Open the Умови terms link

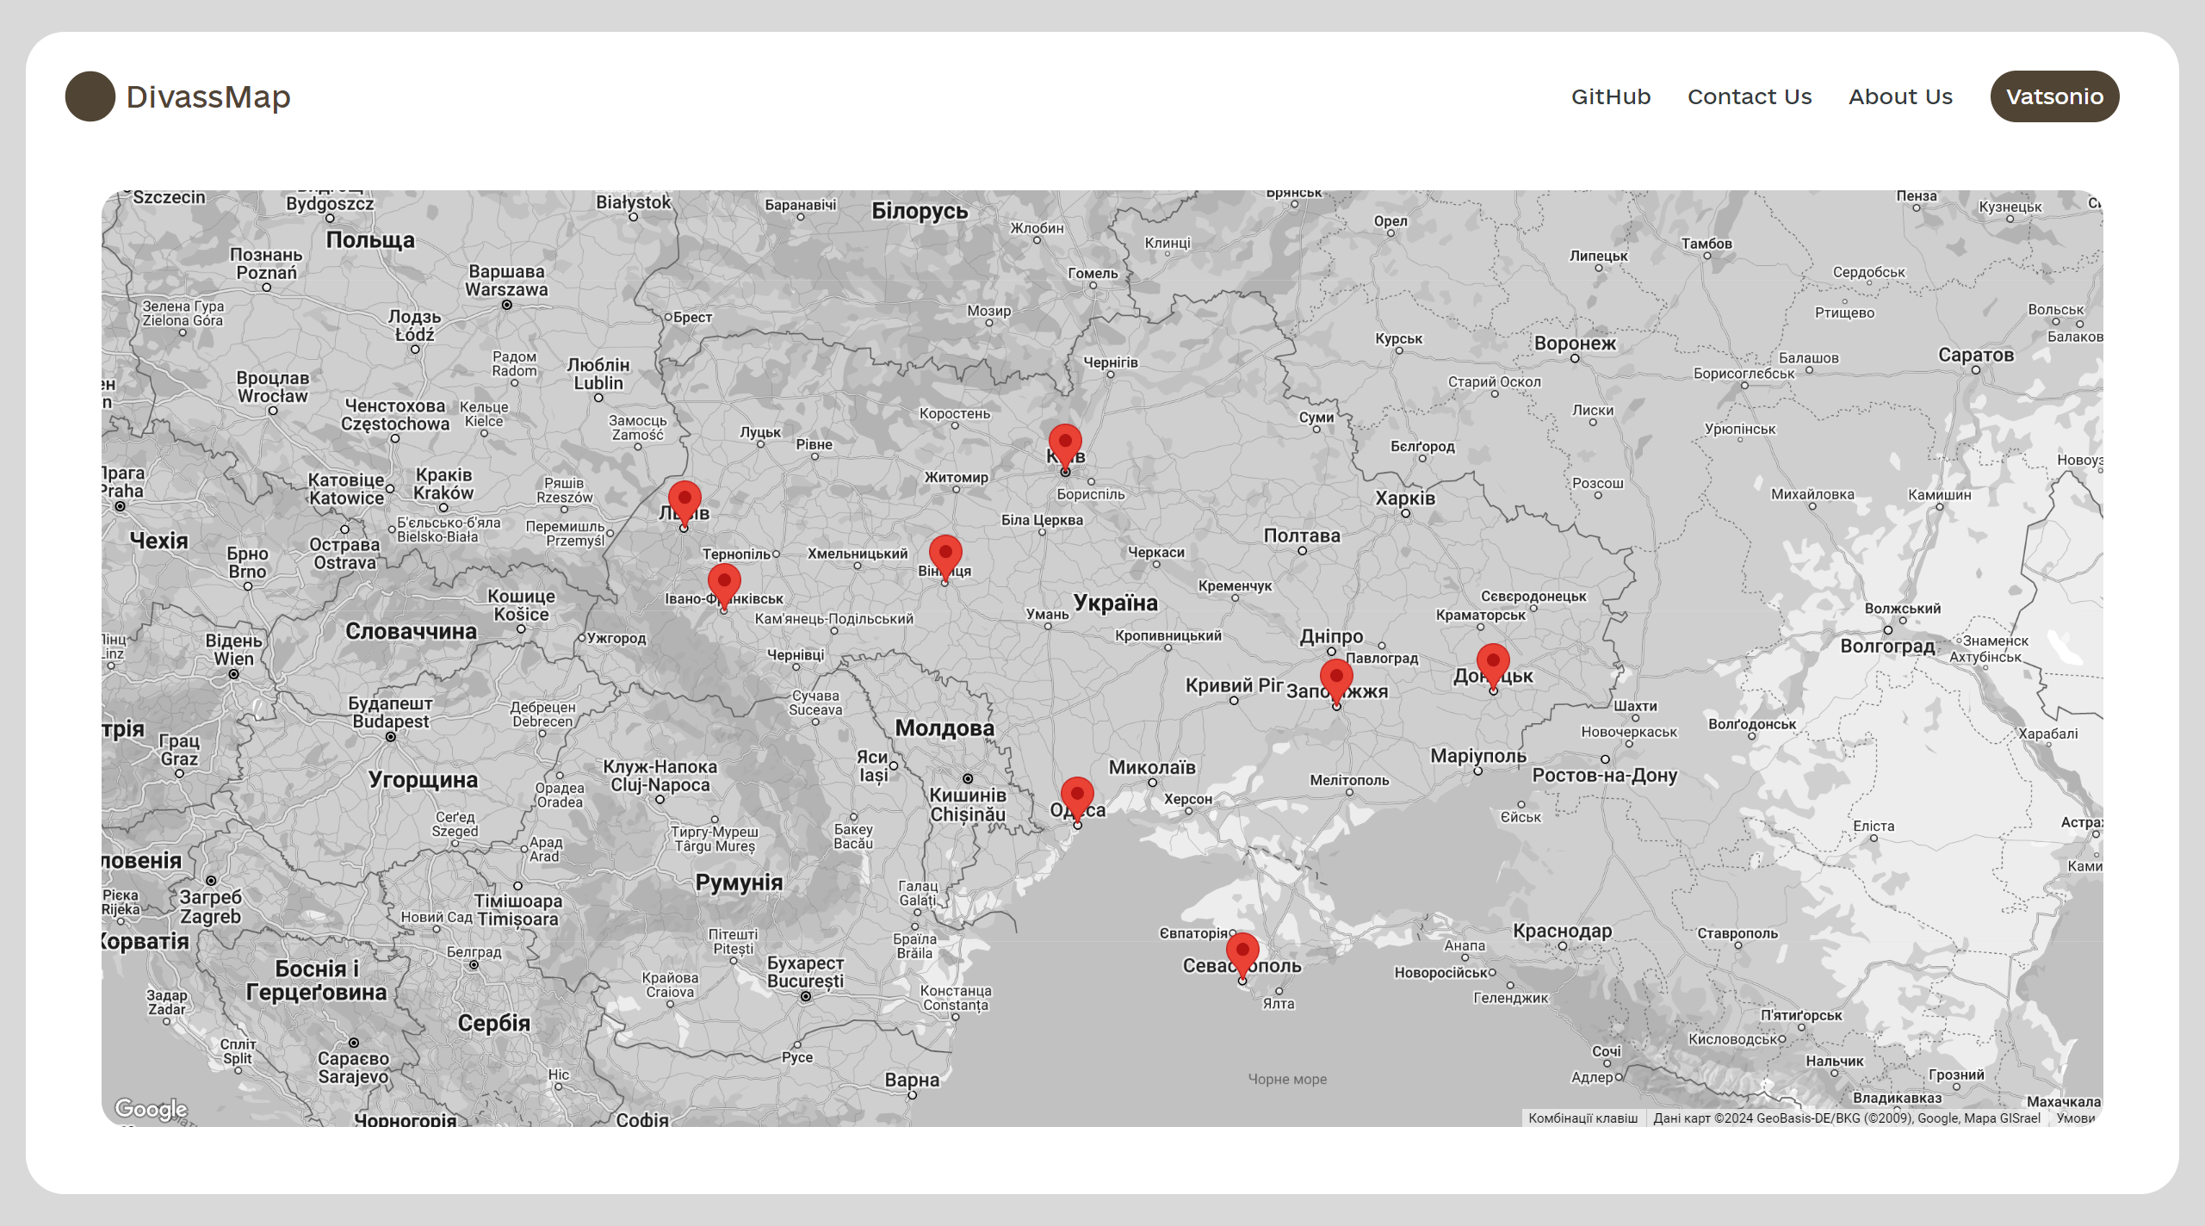[2075, 1118]
